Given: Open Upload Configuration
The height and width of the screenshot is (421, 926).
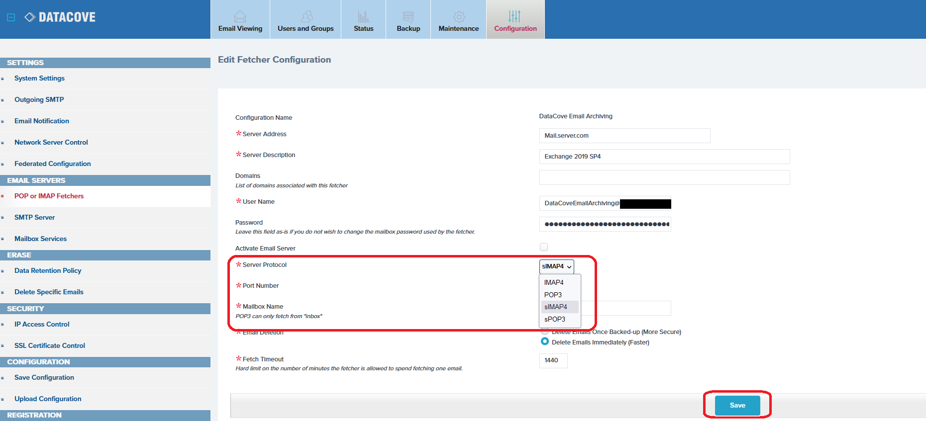Looking at the screenshot, I should coord(48,399).
